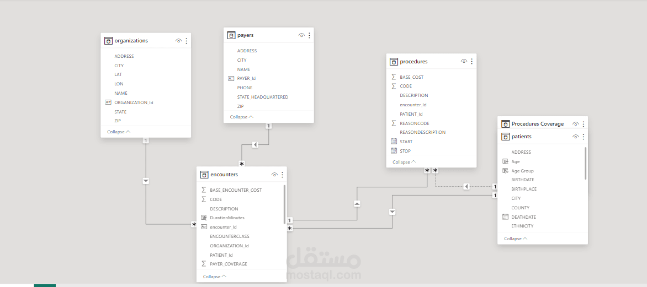Collapse the procedures table field list
647x287 pixels.
pyautogui.click(x=404, y=162)
